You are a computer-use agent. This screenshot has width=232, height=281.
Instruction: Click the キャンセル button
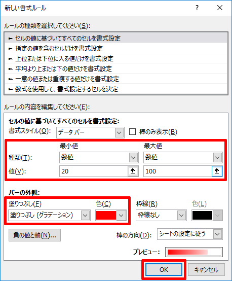coord(206,269)
